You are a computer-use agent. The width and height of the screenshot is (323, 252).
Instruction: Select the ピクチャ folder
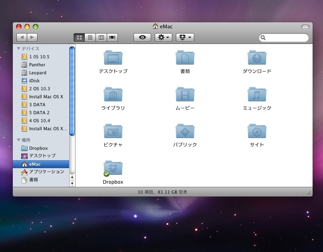click(x=113, y=131)
